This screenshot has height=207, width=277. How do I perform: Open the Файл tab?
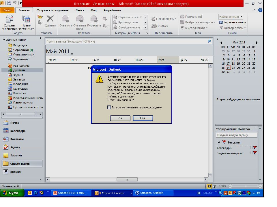pos(7,10)
